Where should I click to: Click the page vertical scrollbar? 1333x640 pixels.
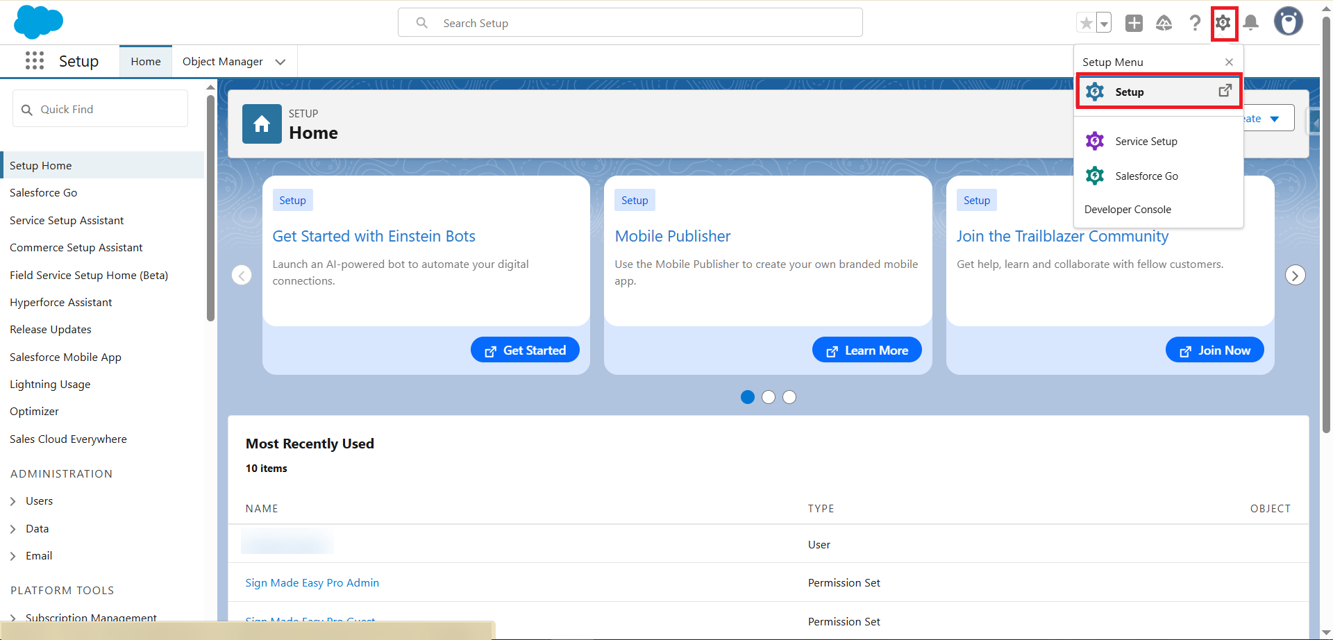1326,225
